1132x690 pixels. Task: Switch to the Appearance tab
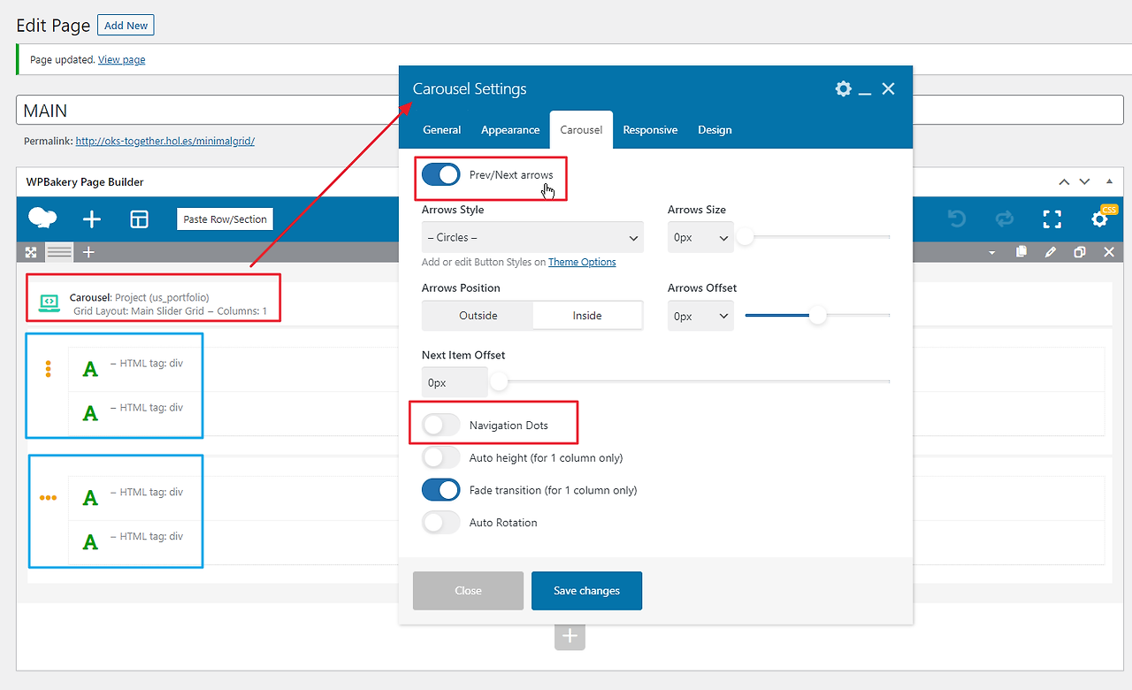click(510, 130)
